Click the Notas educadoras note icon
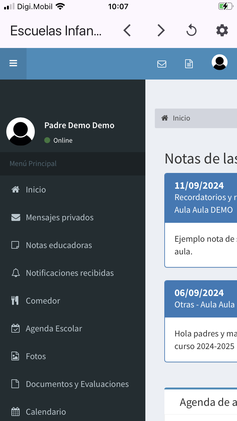237x421 pixels. point(15,245)
